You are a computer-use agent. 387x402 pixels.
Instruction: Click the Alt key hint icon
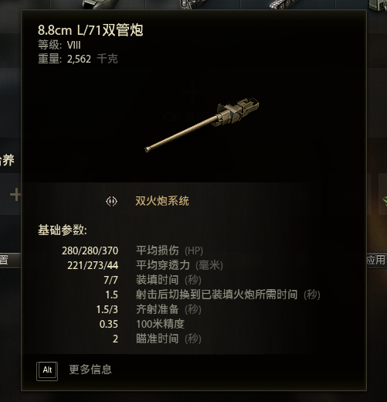(47, 371)
